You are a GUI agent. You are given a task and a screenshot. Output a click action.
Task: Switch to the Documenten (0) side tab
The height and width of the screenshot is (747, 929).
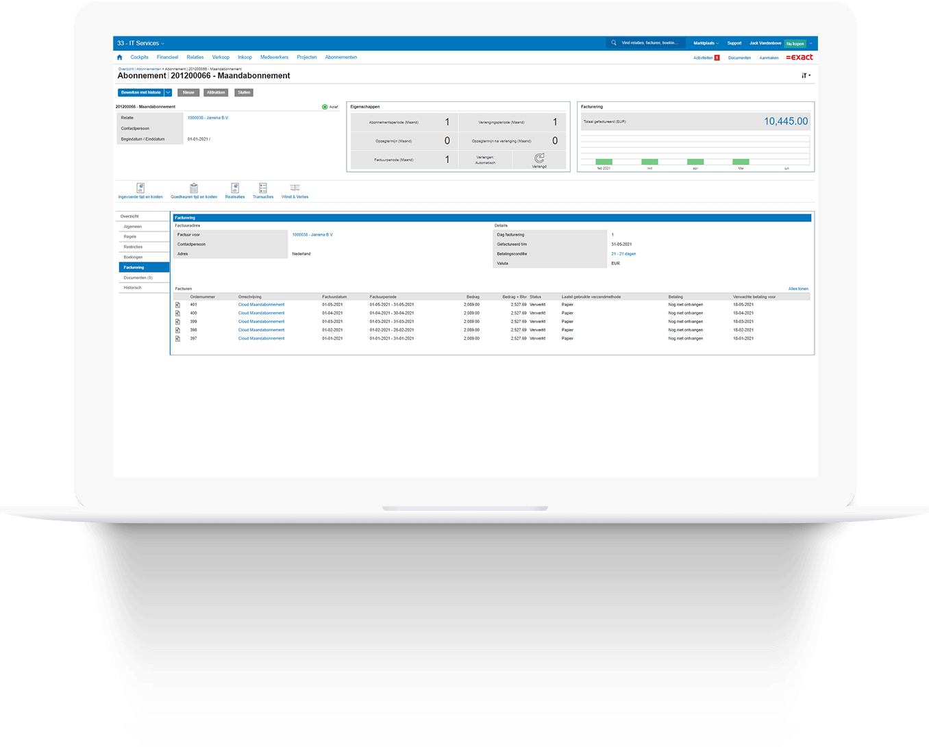[144, 278]
